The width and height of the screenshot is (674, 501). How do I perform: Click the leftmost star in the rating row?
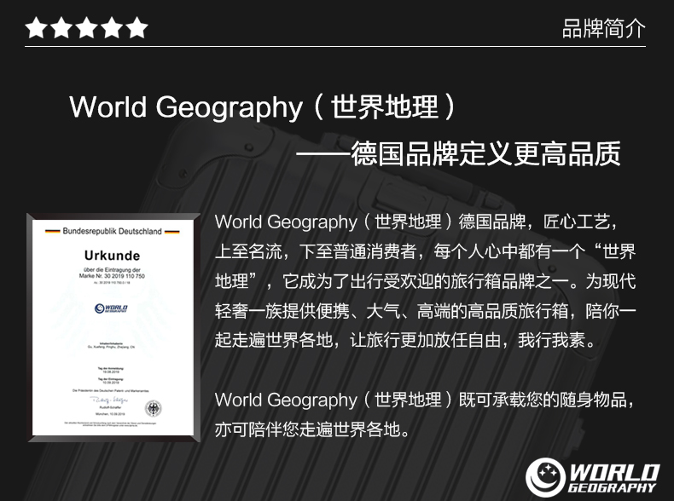(37, 28)
